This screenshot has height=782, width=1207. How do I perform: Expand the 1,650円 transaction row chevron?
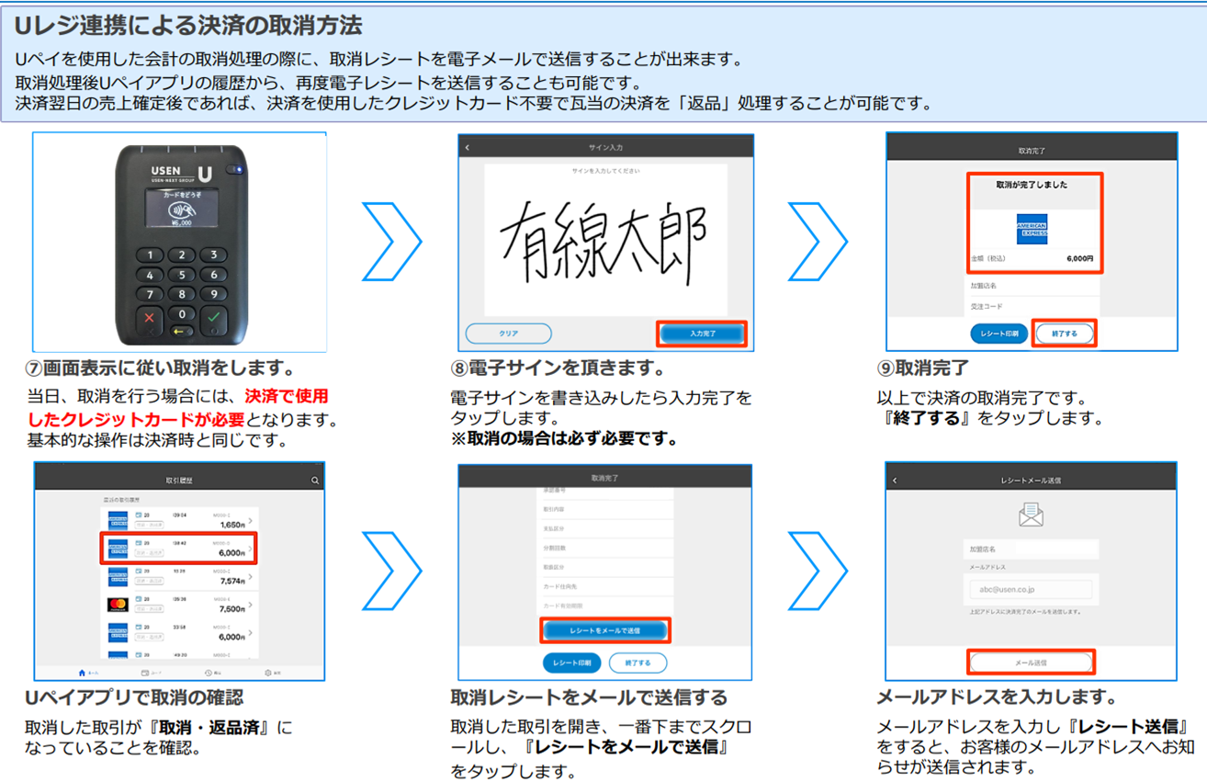click(x=251, y=522)
